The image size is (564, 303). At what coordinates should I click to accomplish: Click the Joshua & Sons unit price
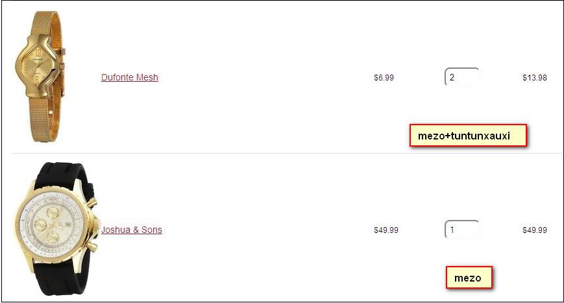coord(386,230)
